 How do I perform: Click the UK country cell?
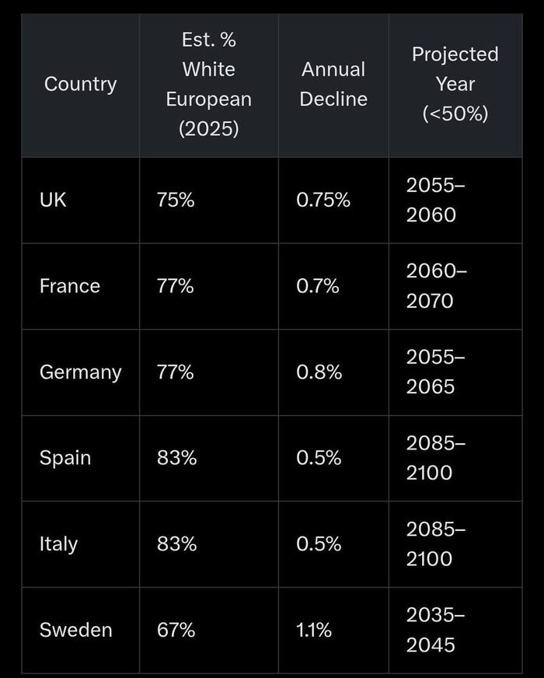pos(53,200)
